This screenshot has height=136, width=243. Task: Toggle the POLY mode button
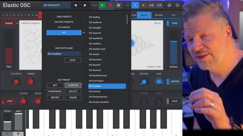pos(9,101)
